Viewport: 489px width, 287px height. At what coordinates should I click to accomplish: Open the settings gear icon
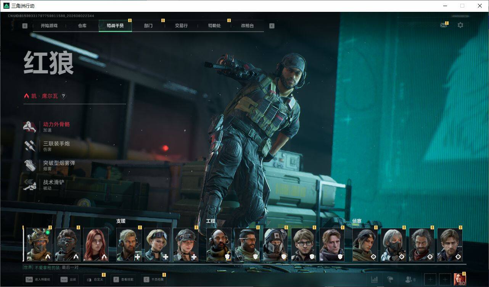click(x=460, y=25)
